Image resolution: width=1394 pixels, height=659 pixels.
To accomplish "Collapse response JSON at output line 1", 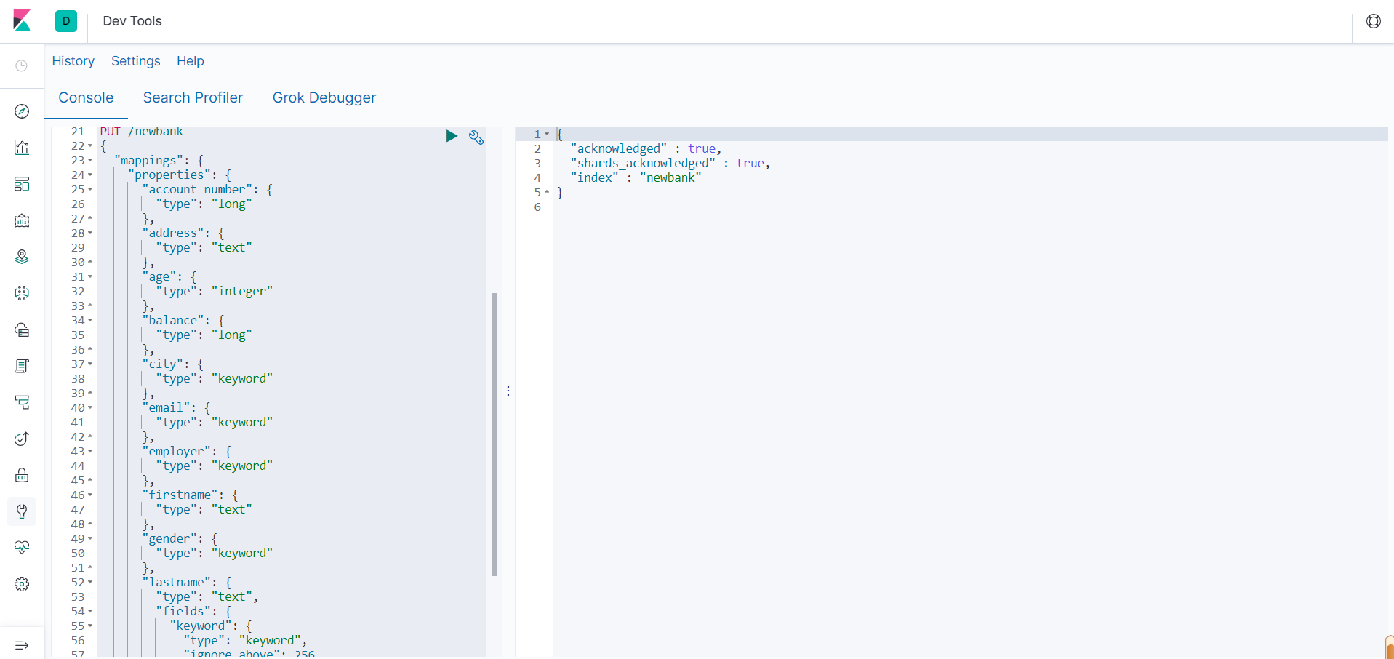I will point(547,135).
